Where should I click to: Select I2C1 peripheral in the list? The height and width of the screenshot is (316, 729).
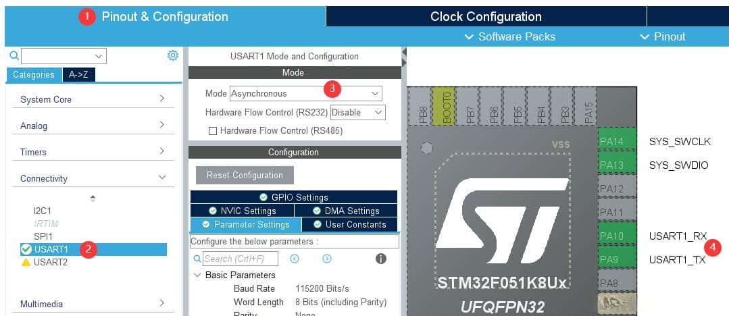click(43, 211)
